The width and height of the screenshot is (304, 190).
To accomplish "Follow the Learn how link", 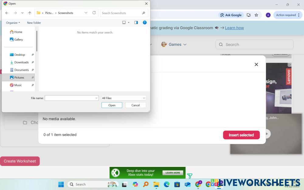I will tap(234, 28).
